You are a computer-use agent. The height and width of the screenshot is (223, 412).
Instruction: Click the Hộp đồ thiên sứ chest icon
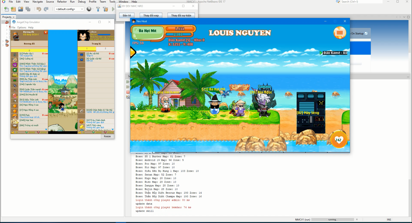point(15,75)
